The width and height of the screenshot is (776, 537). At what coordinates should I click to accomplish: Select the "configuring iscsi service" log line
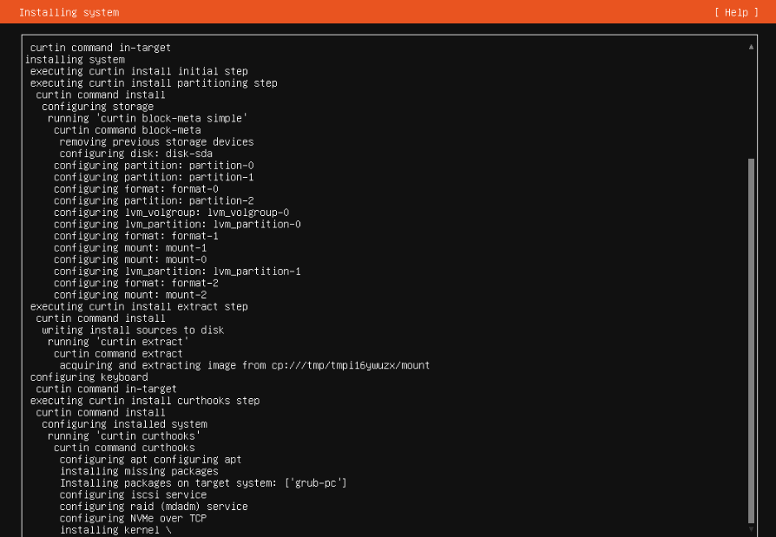(x=133, y=494)
